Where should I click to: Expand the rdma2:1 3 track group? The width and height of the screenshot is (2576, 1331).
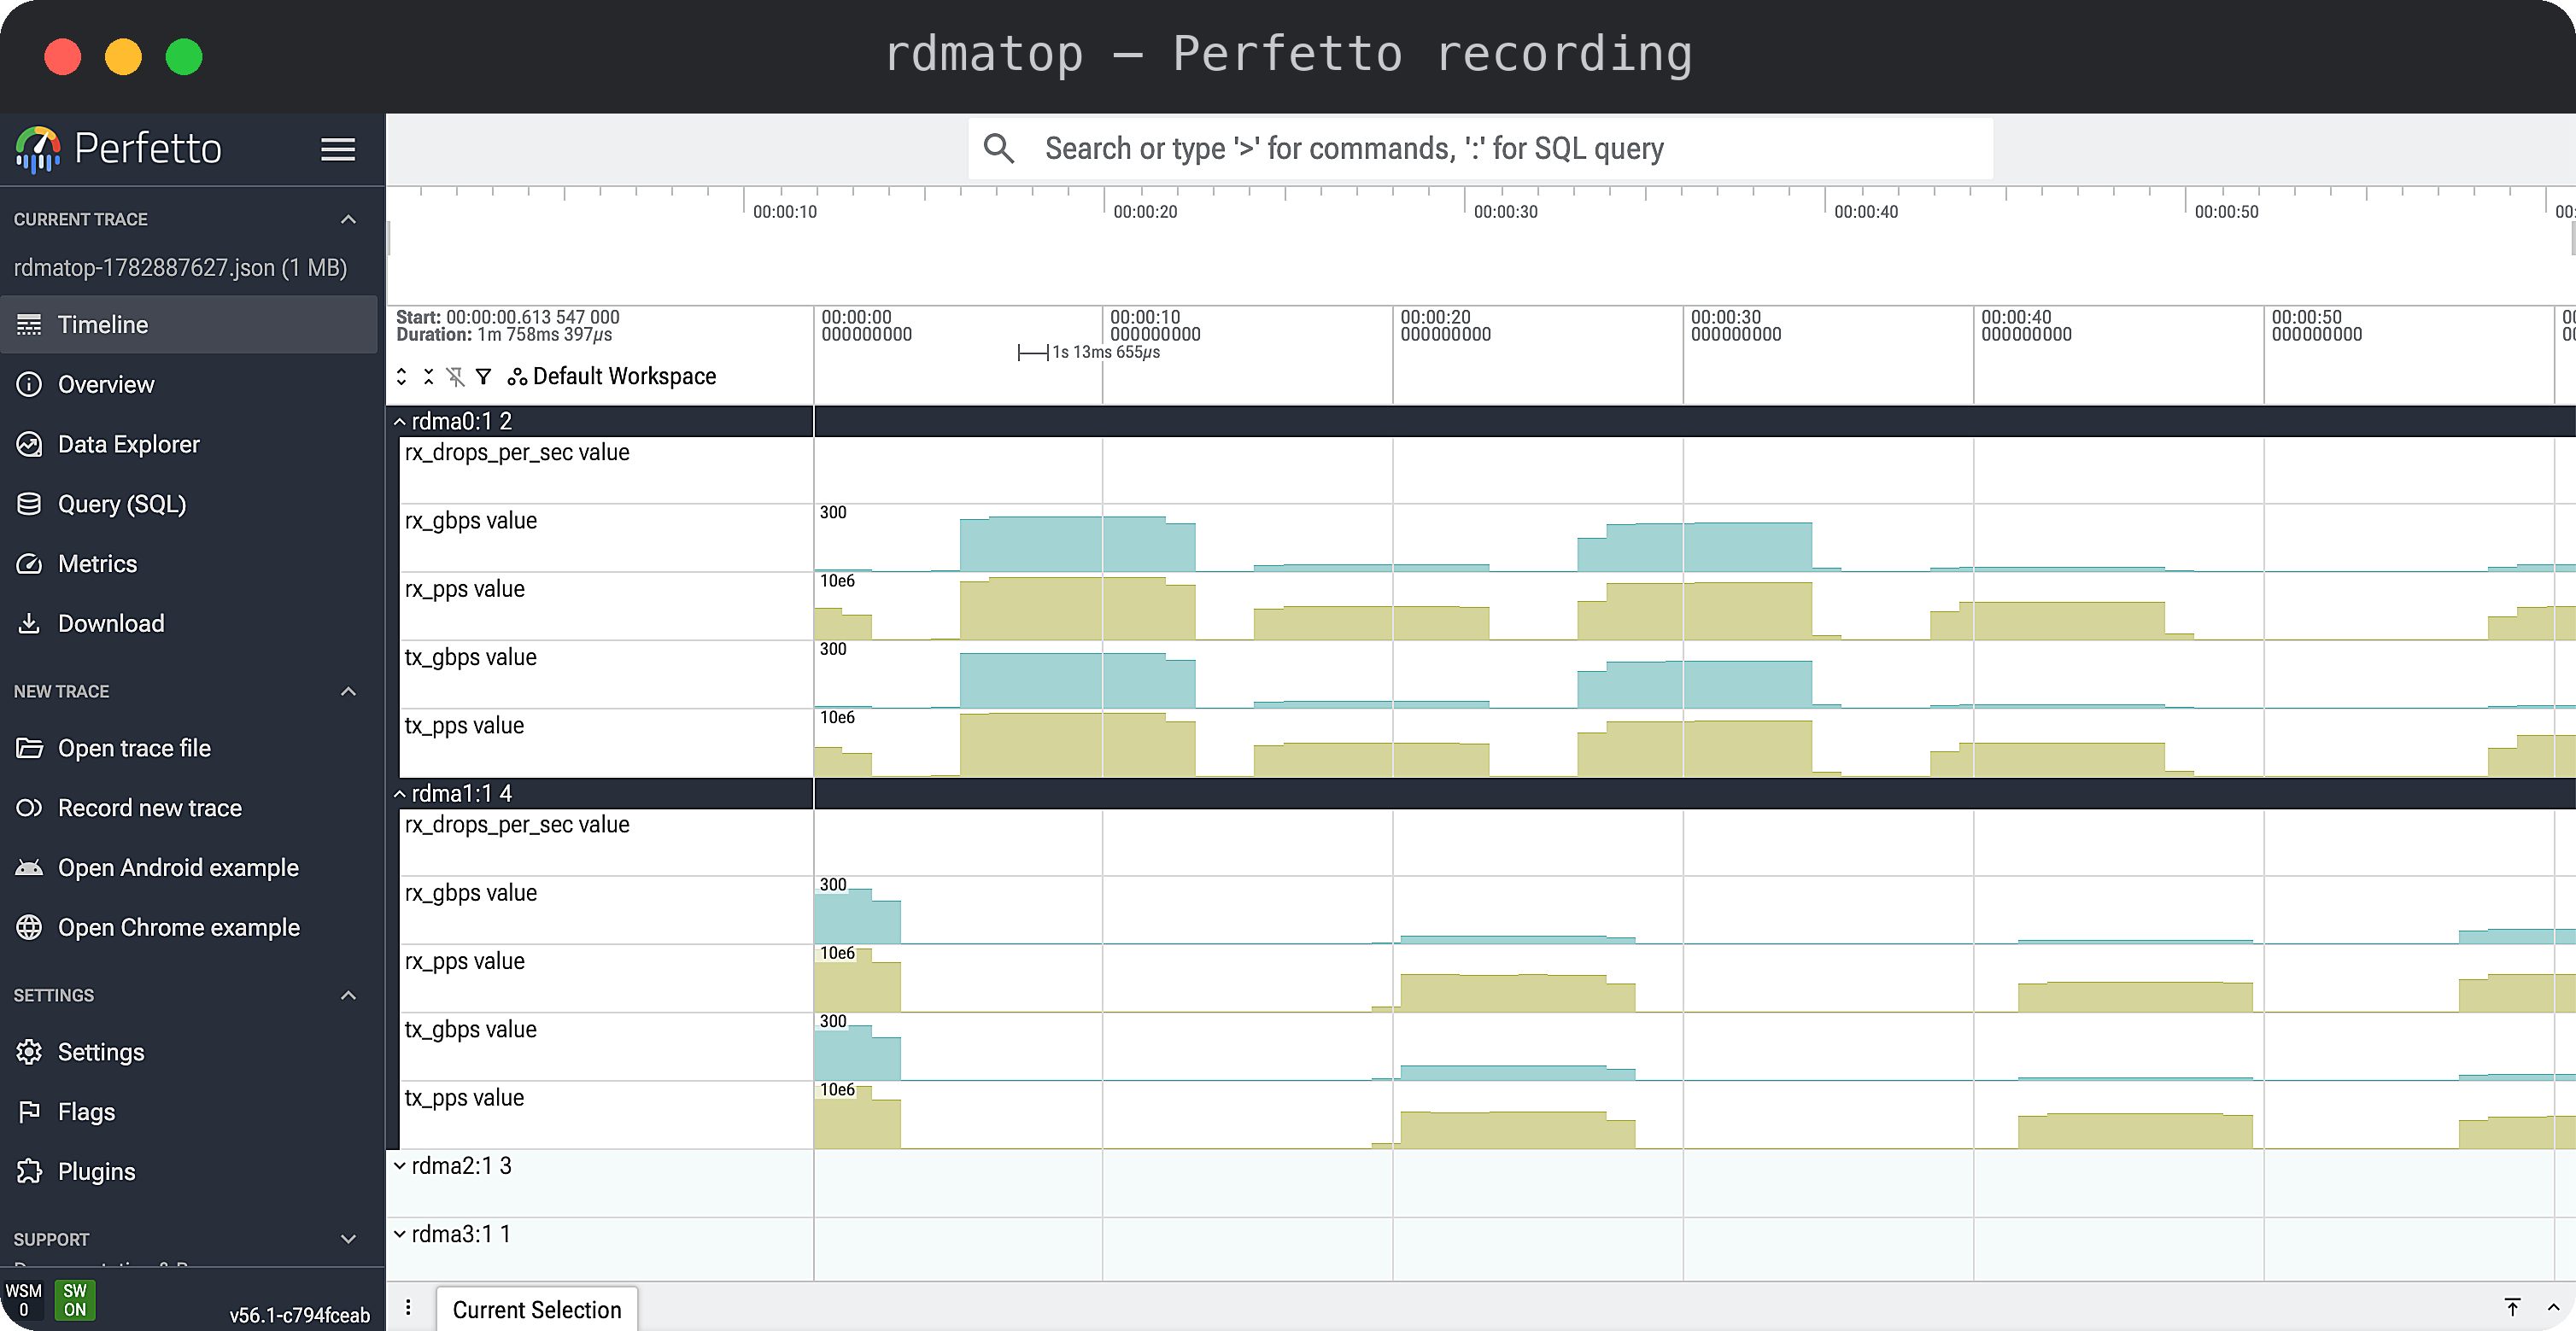click(x=400, y=1166)
